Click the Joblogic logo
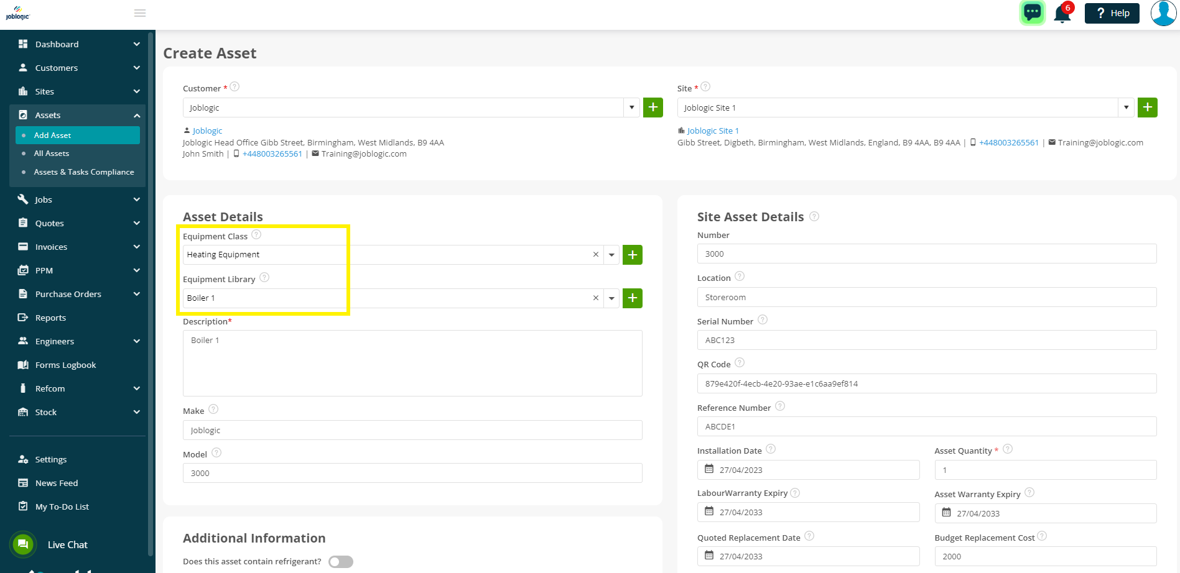1180x573 pixels. point(17,13)
